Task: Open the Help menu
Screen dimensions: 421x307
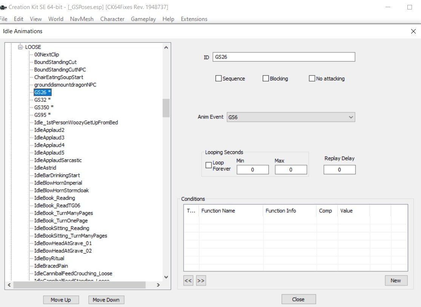Action: tap(168, 19)
